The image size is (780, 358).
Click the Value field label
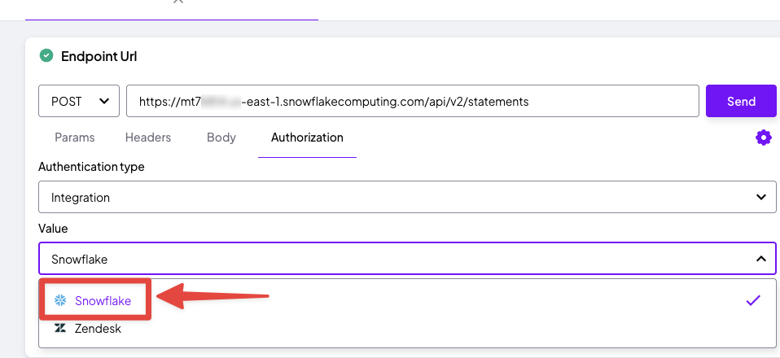[53, 228]
